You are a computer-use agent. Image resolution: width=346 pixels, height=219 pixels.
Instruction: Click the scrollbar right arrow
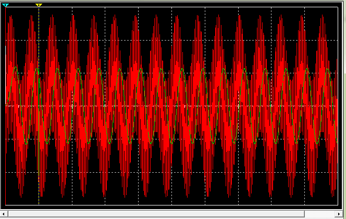(x=342, y=214)
